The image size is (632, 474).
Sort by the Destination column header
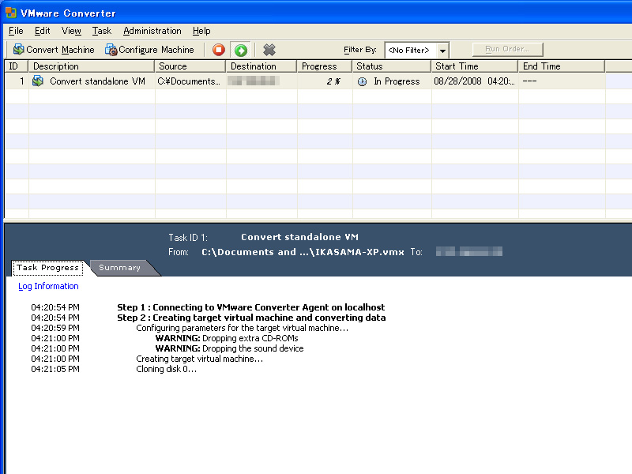pyautogui.click(x=261, y=66)
